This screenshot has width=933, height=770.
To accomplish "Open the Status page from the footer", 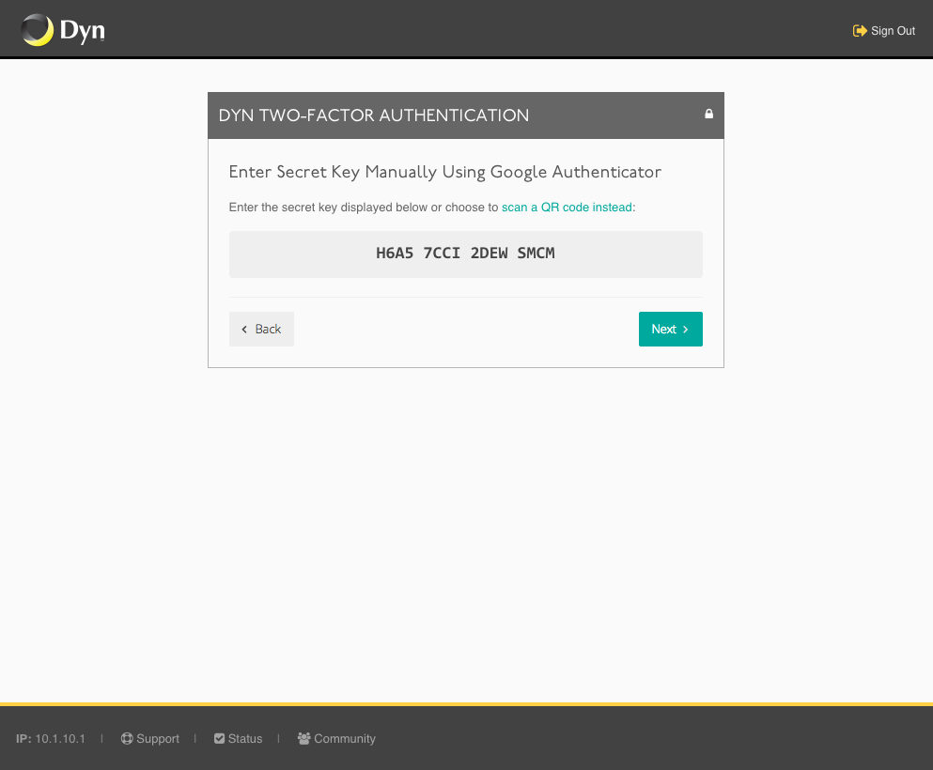I will pyautogui.click(x=246, y=738).
